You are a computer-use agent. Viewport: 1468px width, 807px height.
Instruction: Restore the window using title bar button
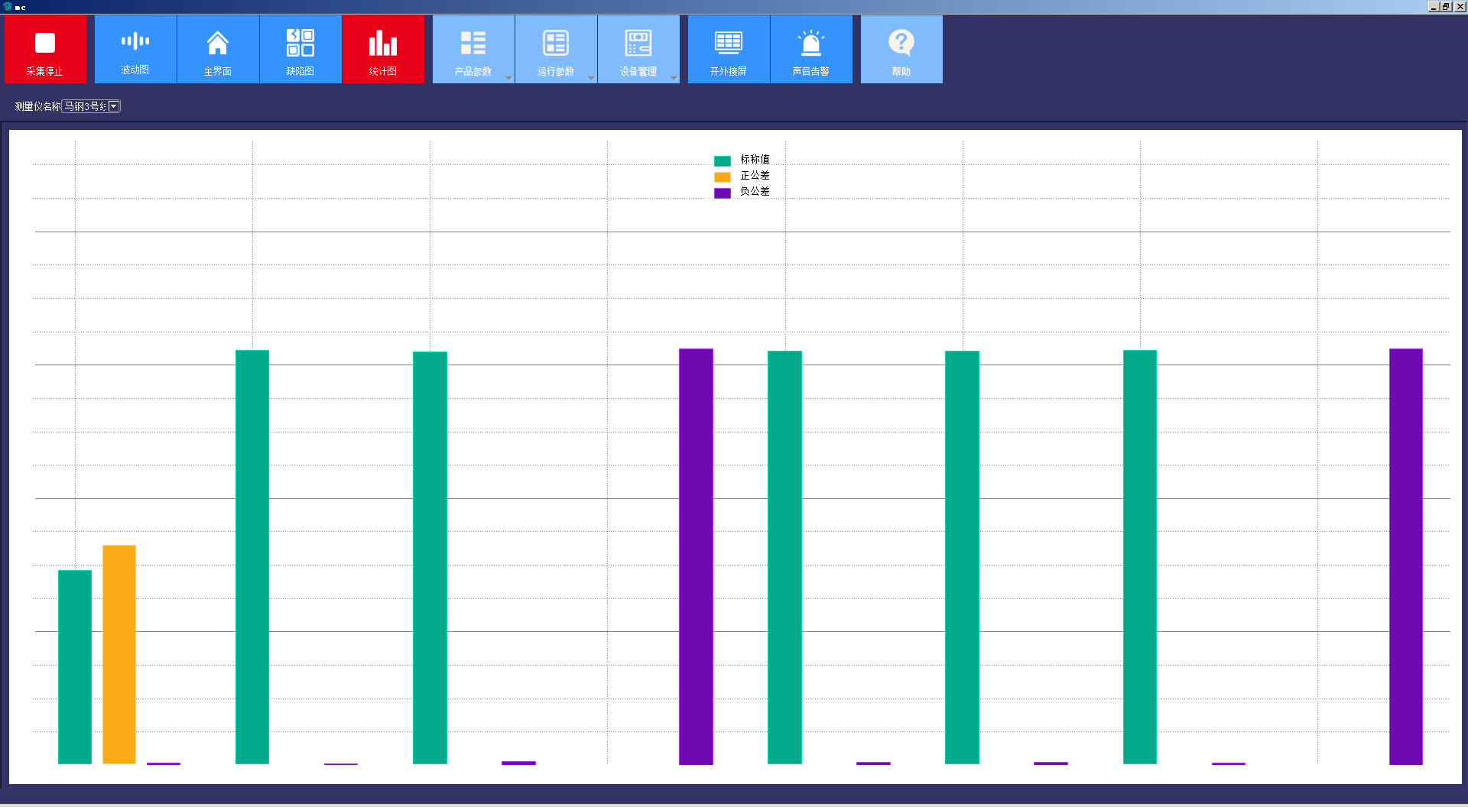click(1446, 6)
